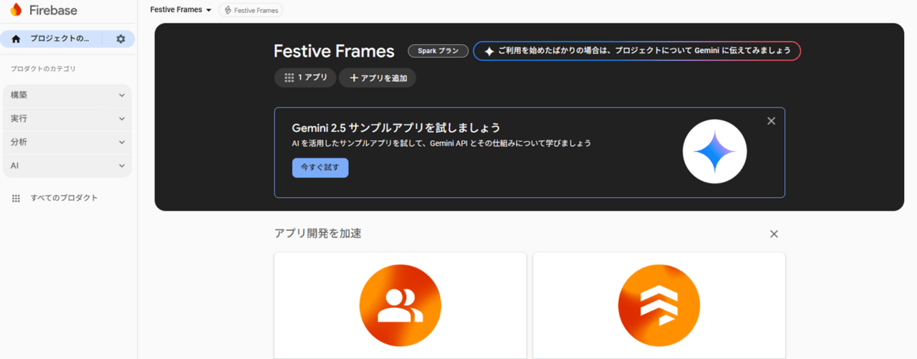
Task: Expand the 分析 category
Action: (x=67, y=143)
